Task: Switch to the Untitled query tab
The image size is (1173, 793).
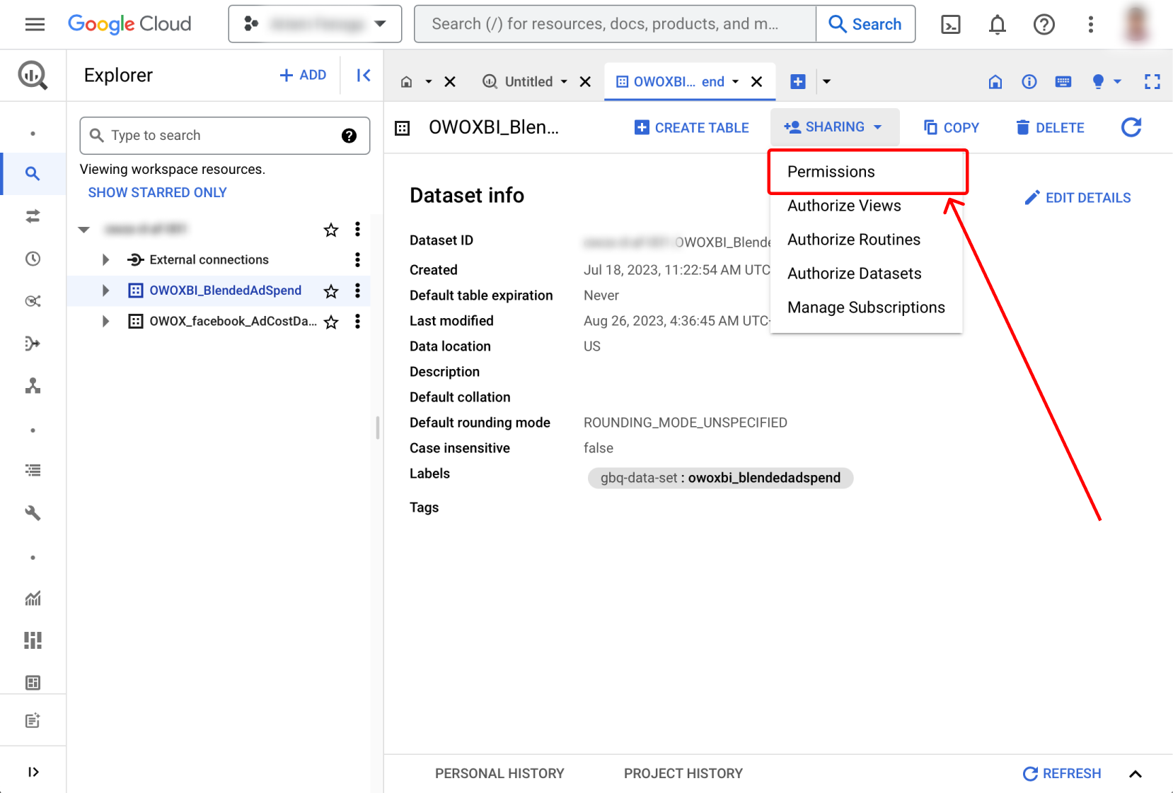Action: (528, 82)
